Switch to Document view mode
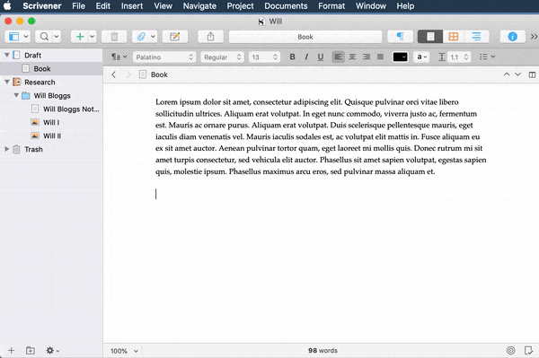This screenshot has width=539, height=358. coord(430,37)
